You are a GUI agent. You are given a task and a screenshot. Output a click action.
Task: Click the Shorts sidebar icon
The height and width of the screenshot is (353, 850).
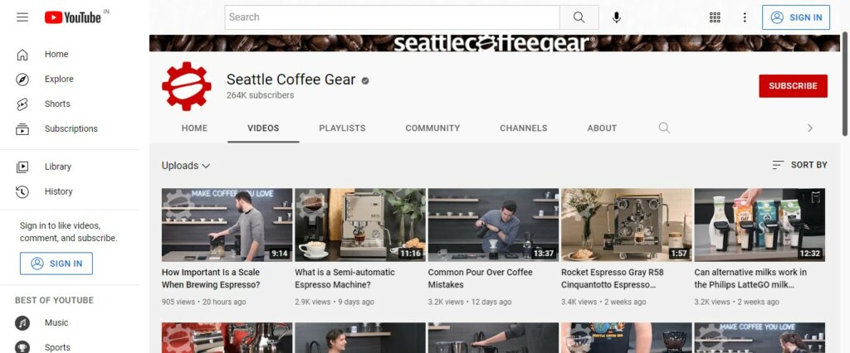click(x=22, y=104)
